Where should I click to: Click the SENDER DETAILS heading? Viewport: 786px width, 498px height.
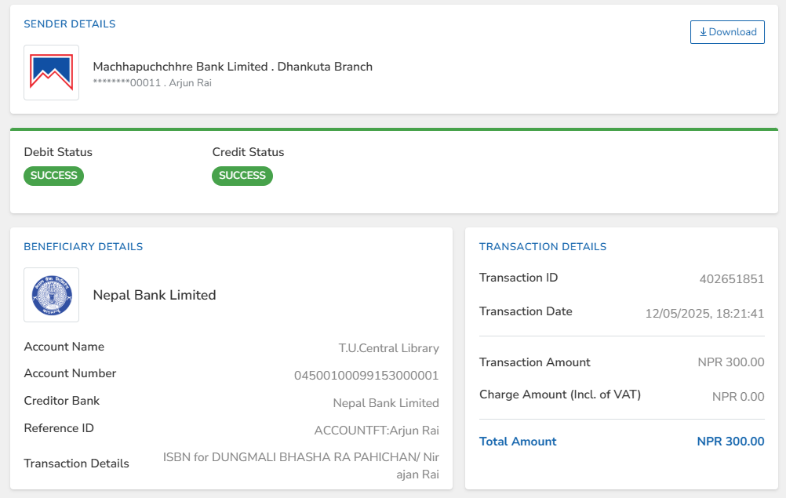pyautogui.click(x=70, y=24)
